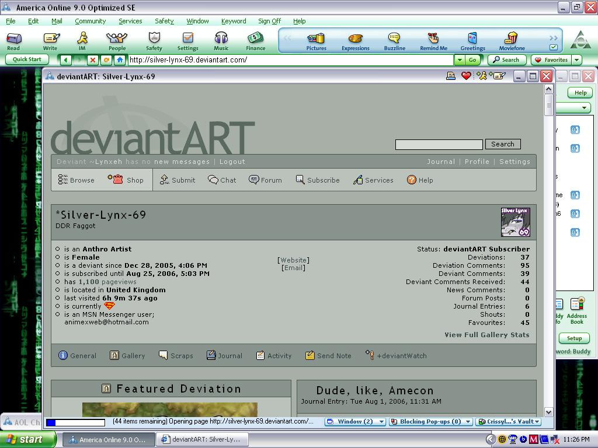
Task: Switch to deviantART: Silver-Ly... taskbar button
Action: 202,439
